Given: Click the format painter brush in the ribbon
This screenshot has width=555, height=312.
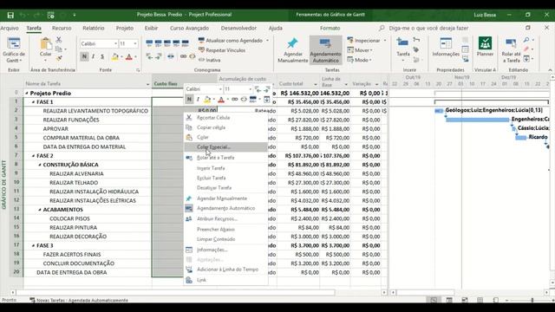Looking at the screenshot, I should point(59,58).
